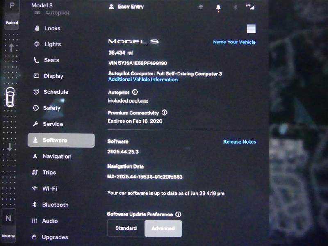Tap the LTE signal strength icon

pos(250,7)
